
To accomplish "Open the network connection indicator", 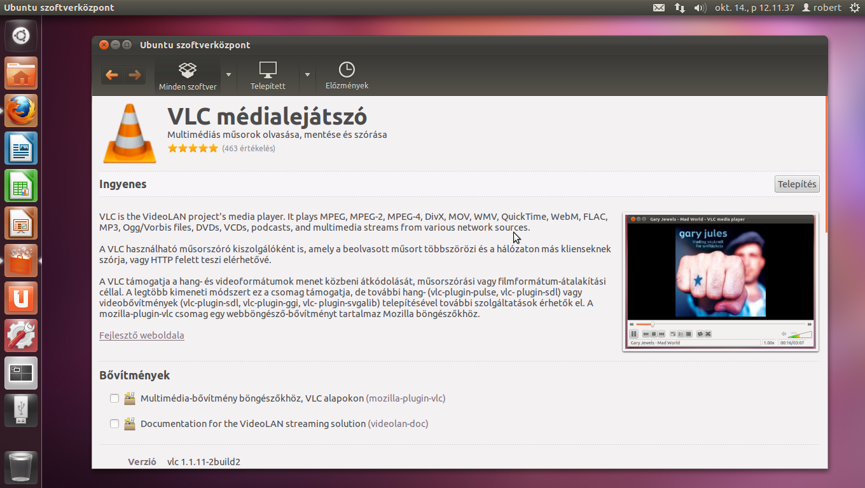I will [x=680, y=8].
